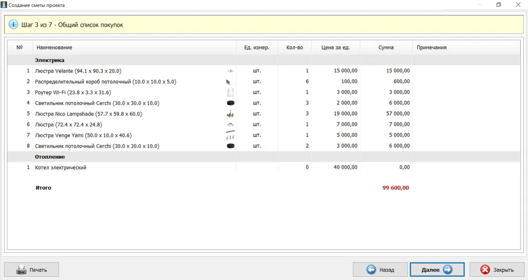
Task: Click the Velante chandelier thumbnail icon
Action: (230, 71)
